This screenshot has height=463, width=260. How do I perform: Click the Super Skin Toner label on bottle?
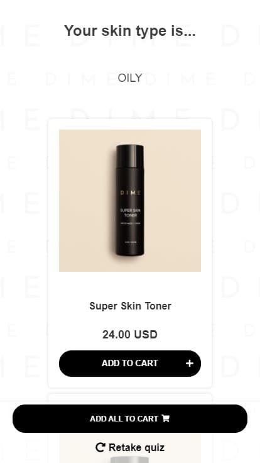coord(130,213)
